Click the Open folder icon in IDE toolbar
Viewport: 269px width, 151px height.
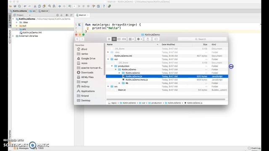11,6
